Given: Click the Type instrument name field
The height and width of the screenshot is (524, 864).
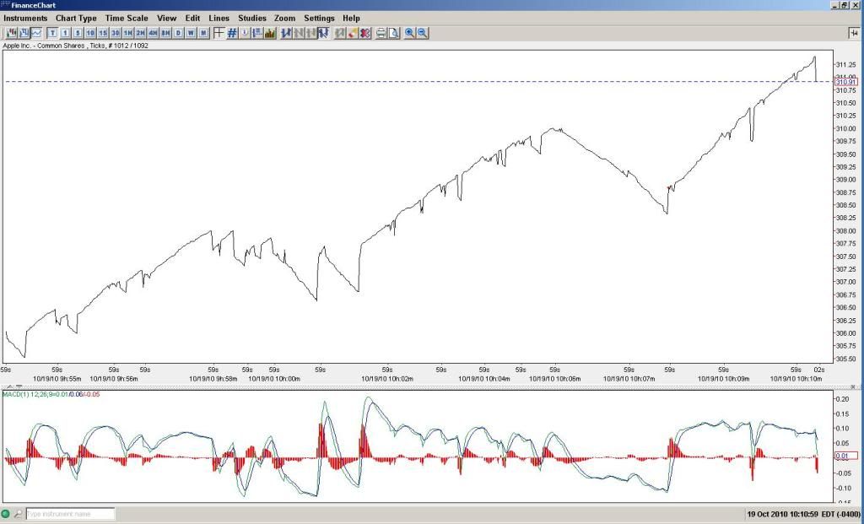Looking at the screenshot, I should [x=69, y=514].
